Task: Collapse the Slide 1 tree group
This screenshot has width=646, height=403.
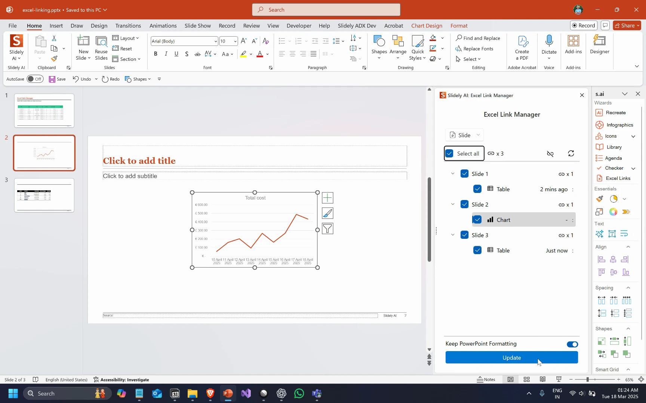Action: point(453,174)
